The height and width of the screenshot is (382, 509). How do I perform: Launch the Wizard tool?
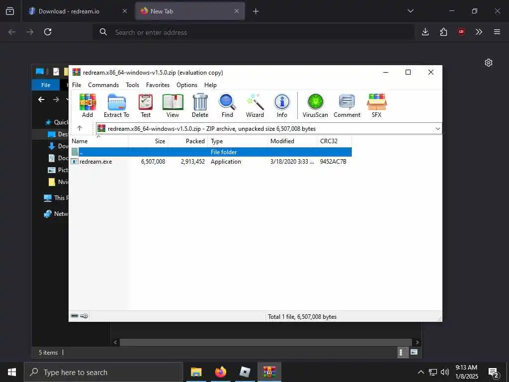tap(255, 105)
